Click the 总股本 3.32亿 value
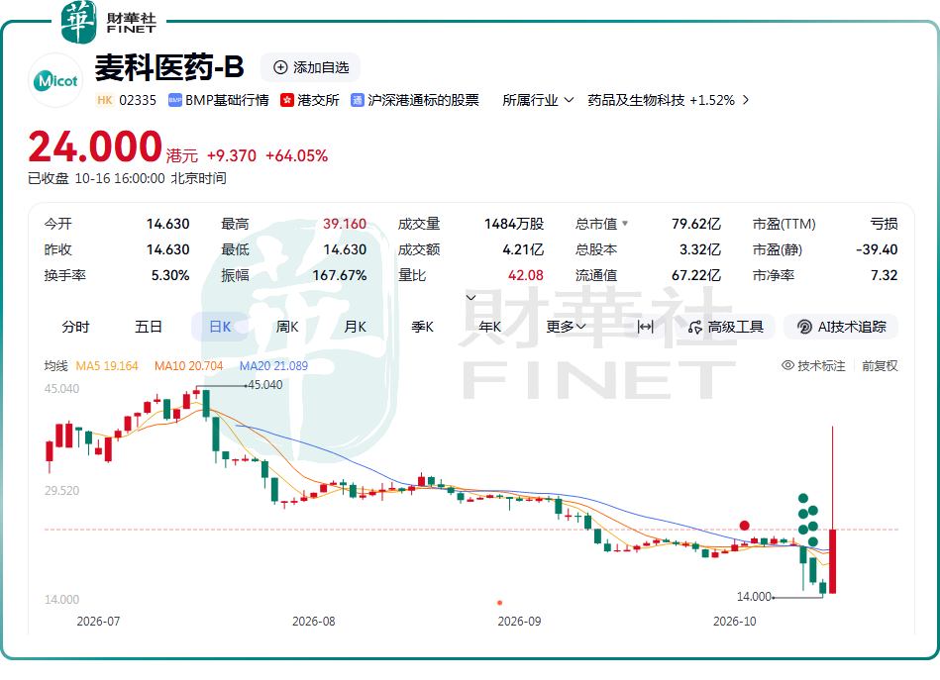940x680 pixels. pyautogui.click(x=700, y=249)
